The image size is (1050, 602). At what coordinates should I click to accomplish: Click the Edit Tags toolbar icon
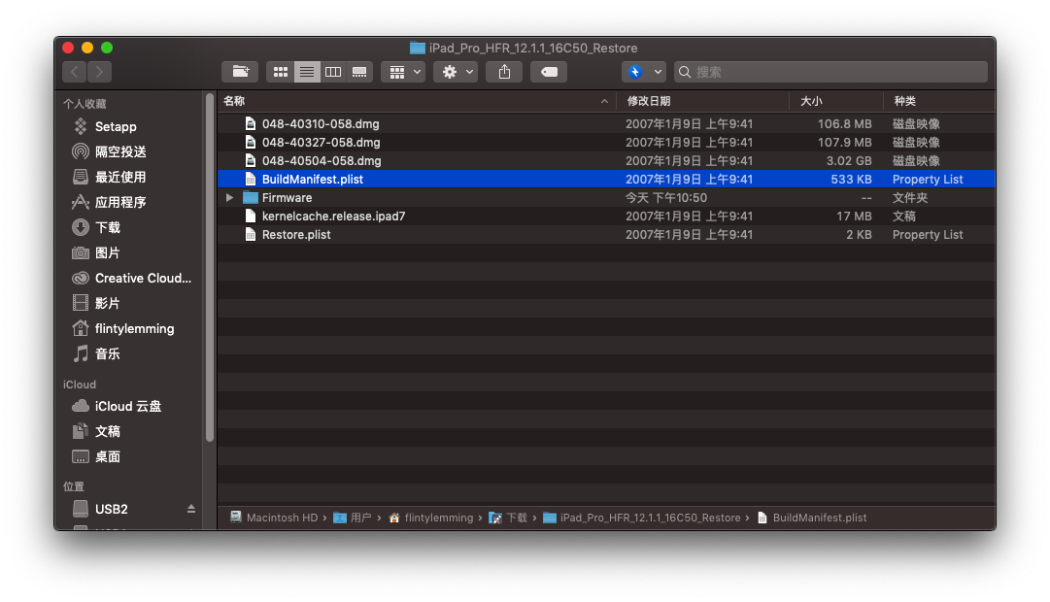tap(549, 72)
